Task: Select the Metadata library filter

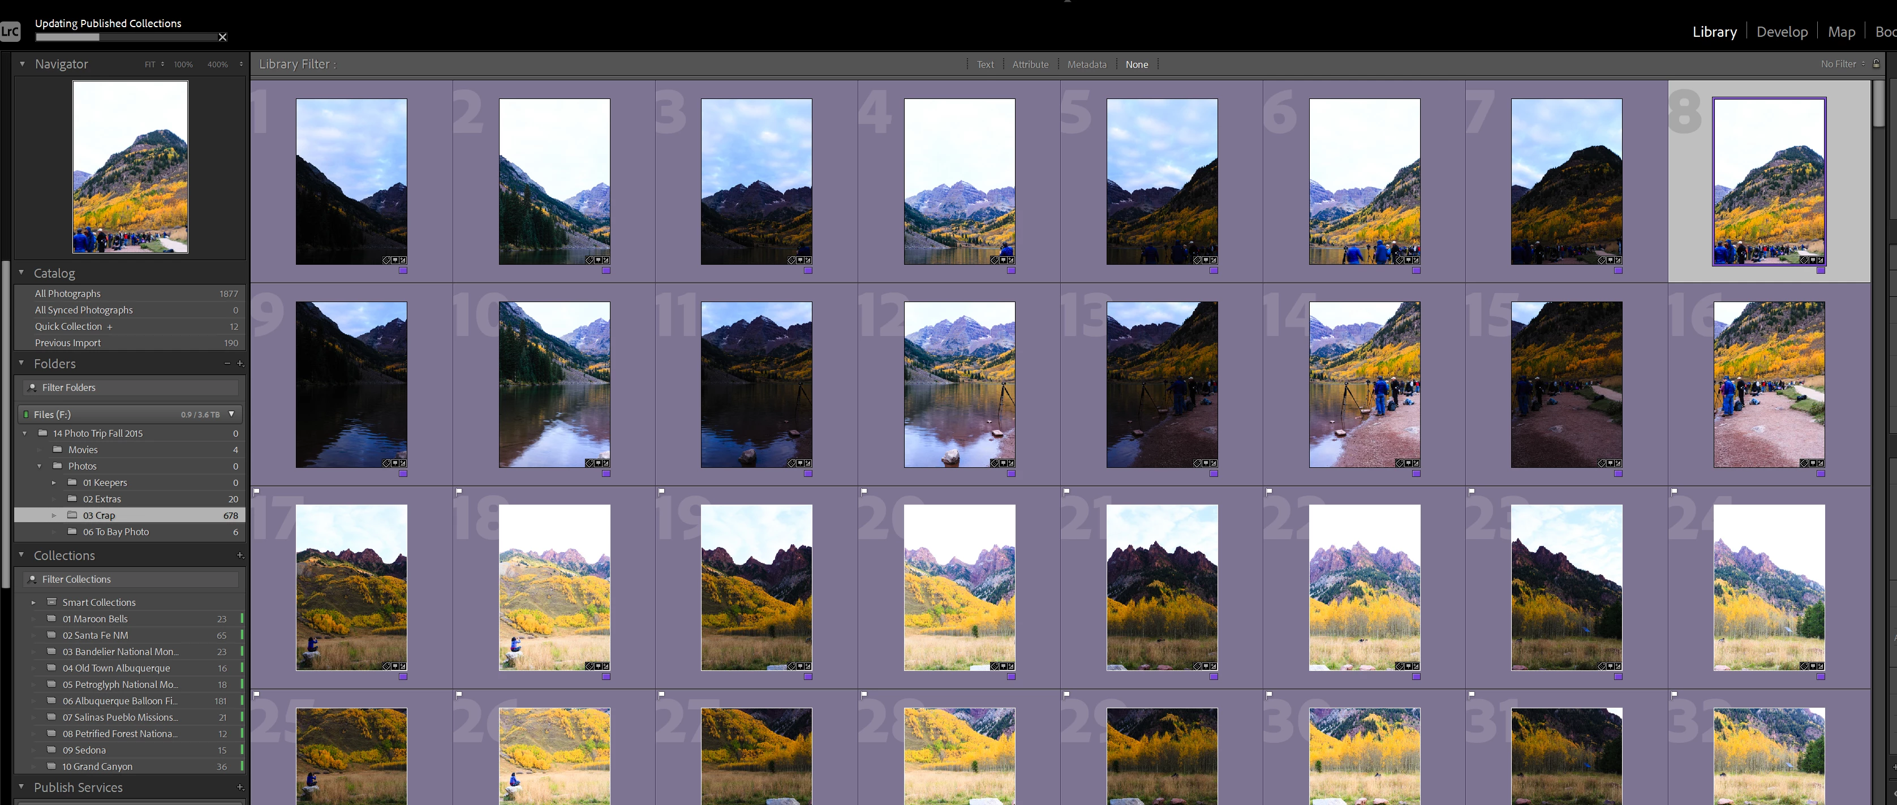Action: coord(1086,65)
